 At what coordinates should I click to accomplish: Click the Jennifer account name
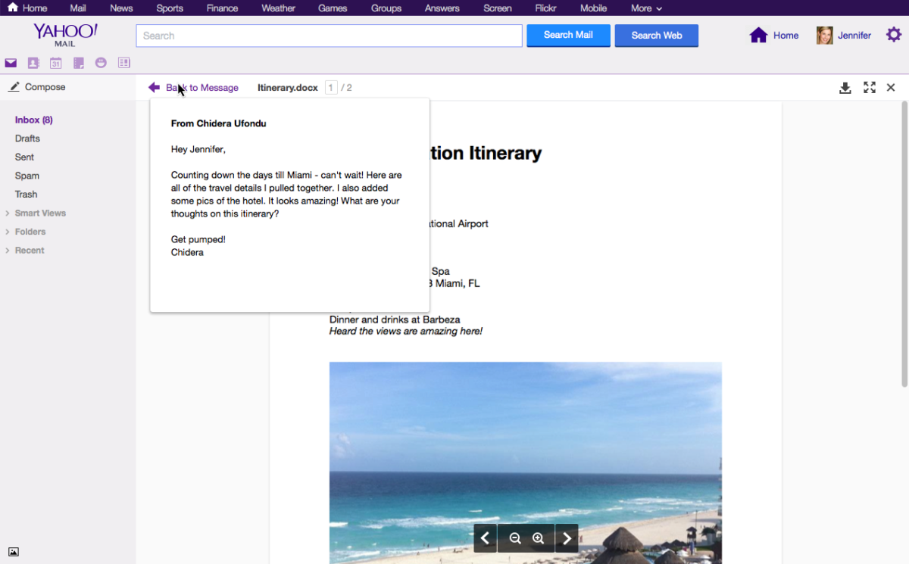pyautogui.click(x=854, y=36)
